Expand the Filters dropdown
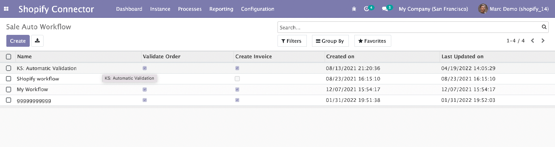 [292, 41]
